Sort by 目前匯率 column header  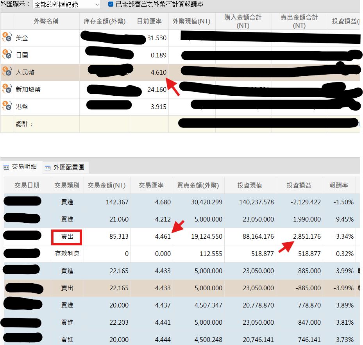click(x=150, y=21)
